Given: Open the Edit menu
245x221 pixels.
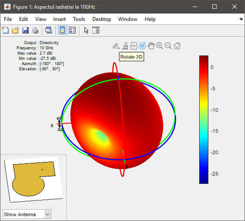Looking at the screenshot, I should pyautogui.click(x=24, y=19).
